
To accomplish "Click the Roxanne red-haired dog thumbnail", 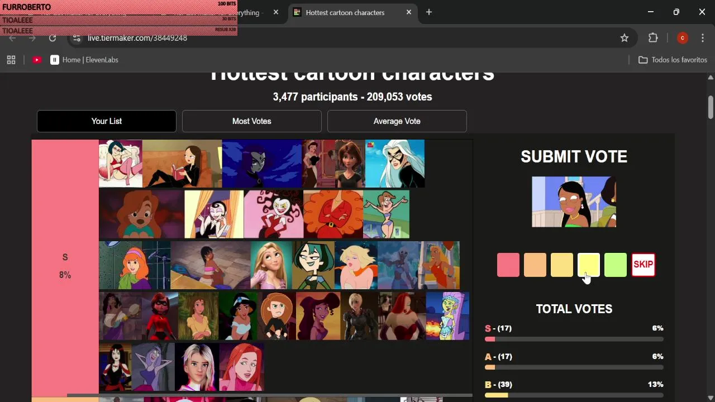I will click(x=141, y=214).
